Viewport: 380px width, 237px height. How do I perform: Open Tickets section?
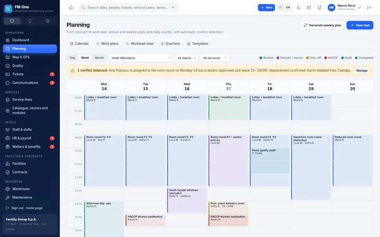pos(30,74)
